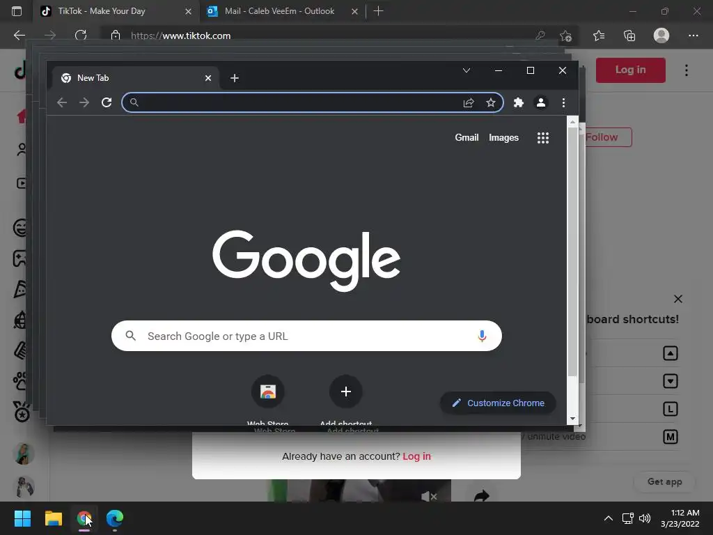Click the Chrome icon in the taskbar

coord(84,518)
